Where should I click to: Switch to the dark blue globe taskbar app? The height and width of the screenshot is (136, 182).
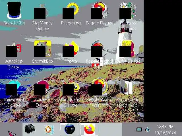70,129
